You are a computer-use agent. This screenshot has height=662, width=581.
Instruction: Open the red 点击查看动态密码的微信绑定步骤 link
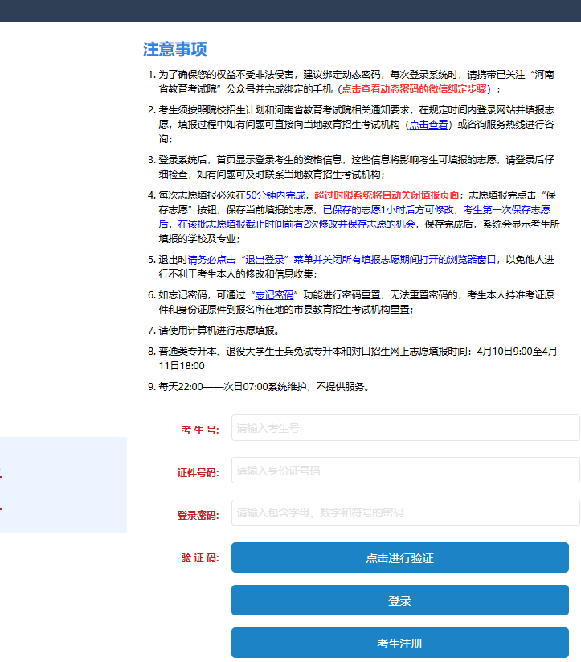click(415, 88)
